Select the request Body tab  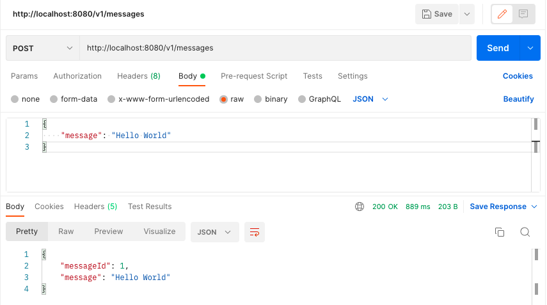coord(191,76)
